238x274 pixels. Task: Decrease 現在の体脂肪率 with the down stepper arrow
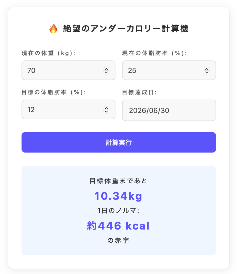(x=207, y=72)
